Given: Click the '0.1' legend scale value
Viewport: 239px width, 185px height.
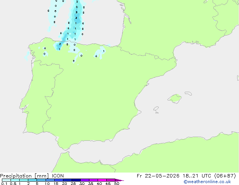Looking at the screenshot, I should [4, 183].
